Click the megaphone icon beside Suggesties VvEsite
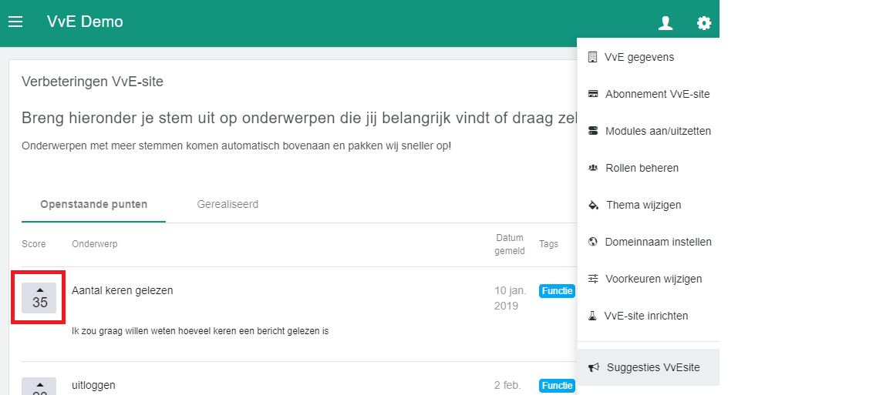 pyautogui.click(x=594, y=367)
